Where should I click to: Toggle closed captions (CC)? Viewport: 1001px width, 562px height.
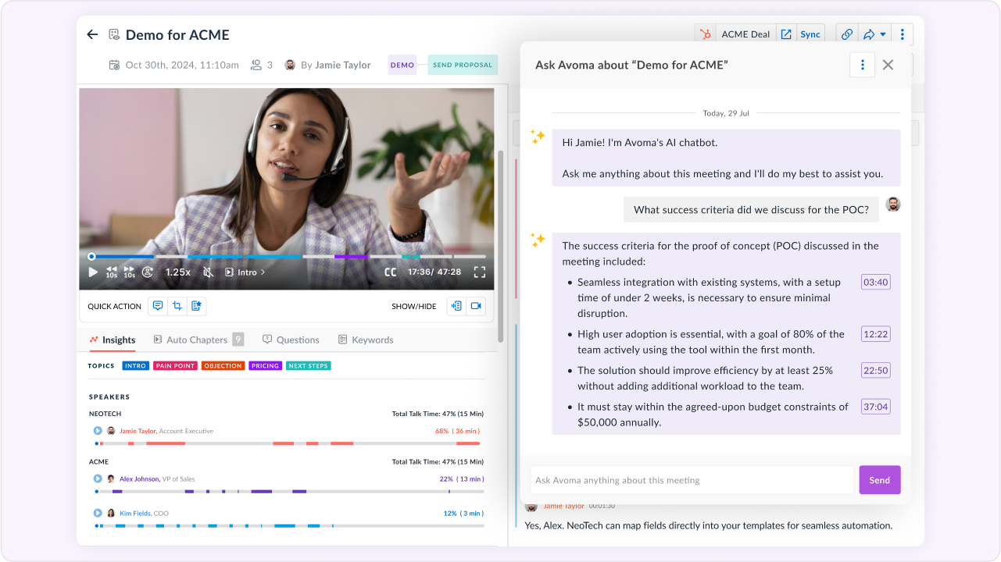[x=391, y=272]
